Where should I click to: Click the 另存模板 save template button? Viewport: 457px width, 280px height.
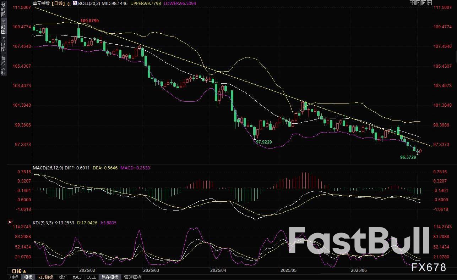tap(110, 277)
